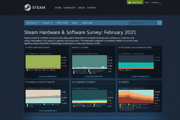The image size is (180, 120).
Task: Focus the search the store field
Action: (143, 23)
